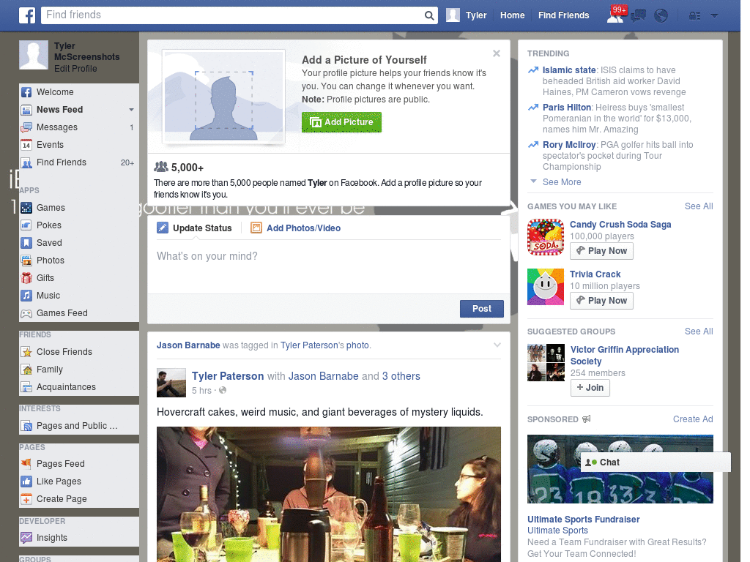The image size is (750, 562).
Task: Close the Add a Picture prompt
Action: point(497,53)
